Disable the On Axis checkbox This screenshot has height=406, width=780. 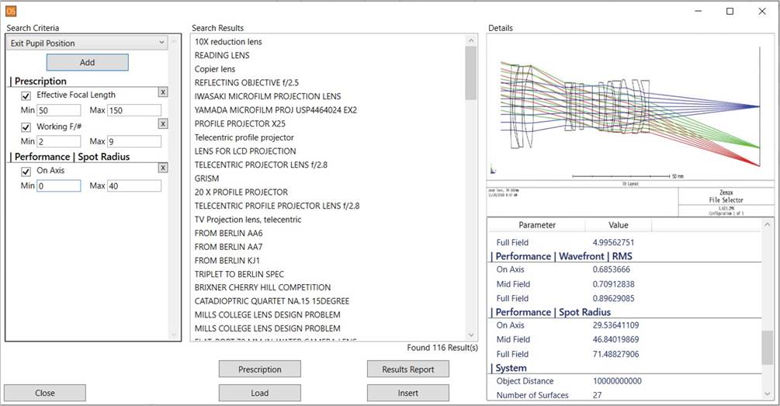[26, 171]
